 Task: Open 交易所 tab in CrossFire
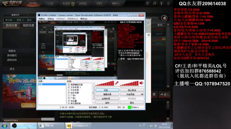coord(99,3)
